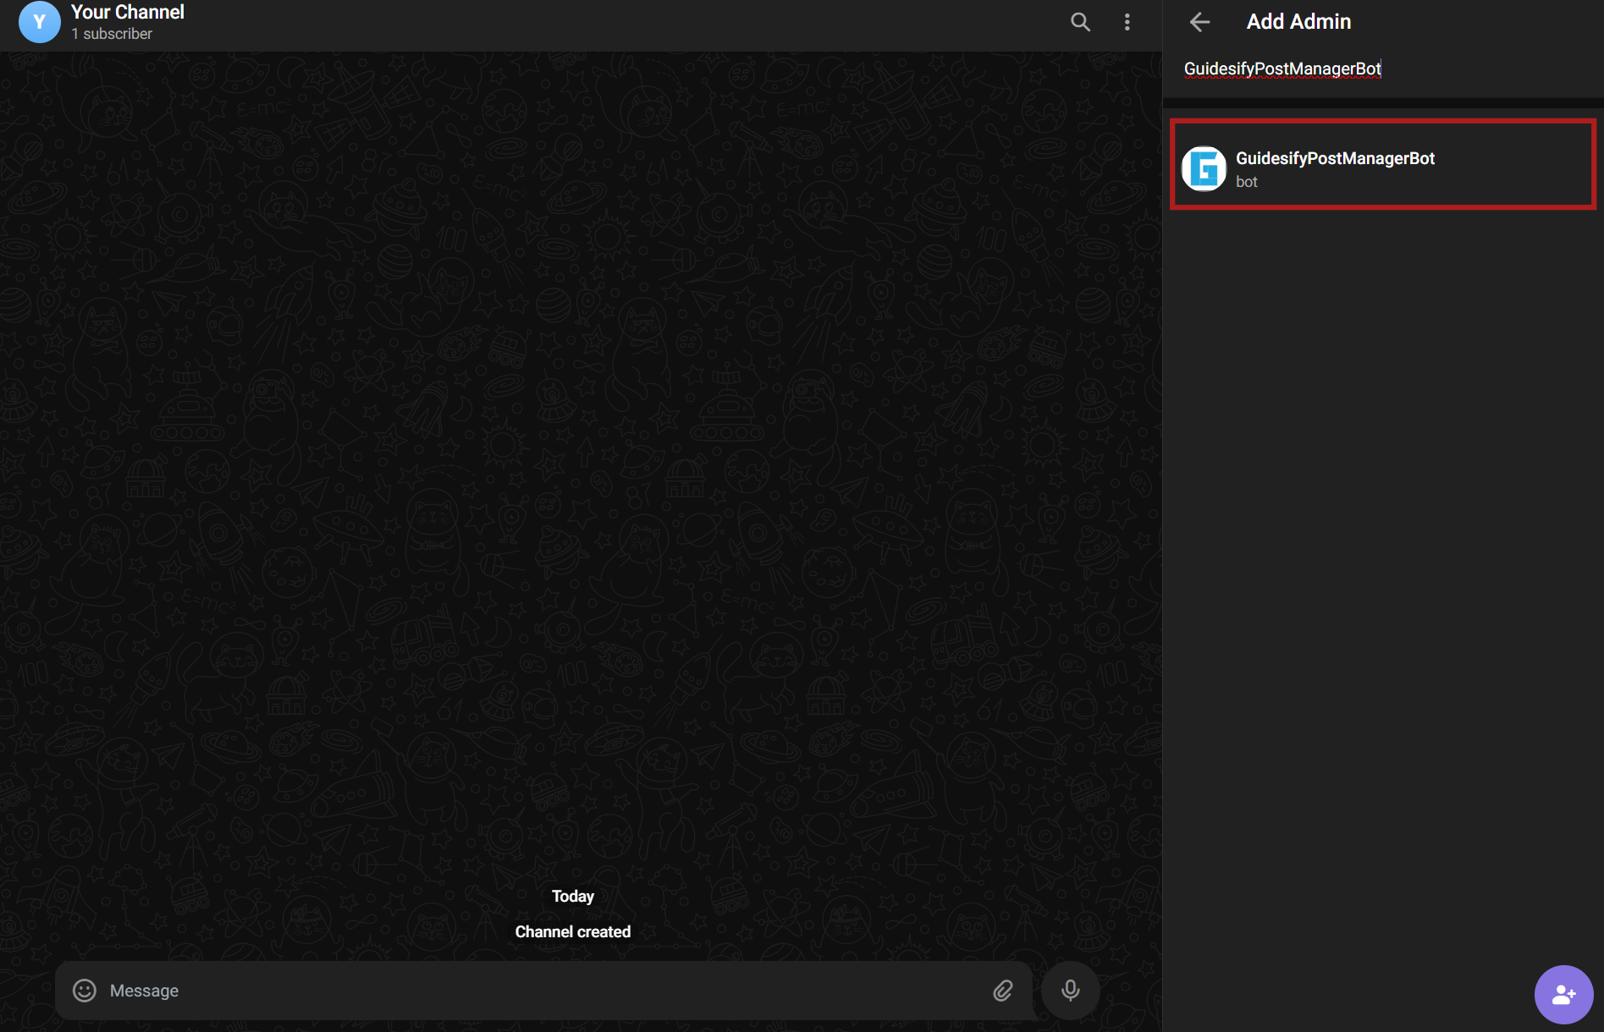Click the Channel created notice
This screenshot has height=1032, width=1604.
572,931
